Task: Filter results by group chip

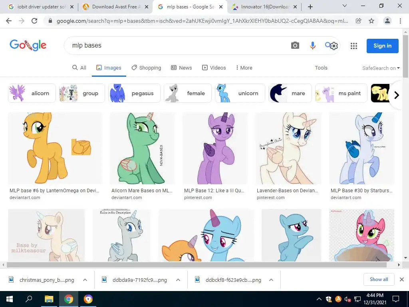Action: click(x=82, y=93)
